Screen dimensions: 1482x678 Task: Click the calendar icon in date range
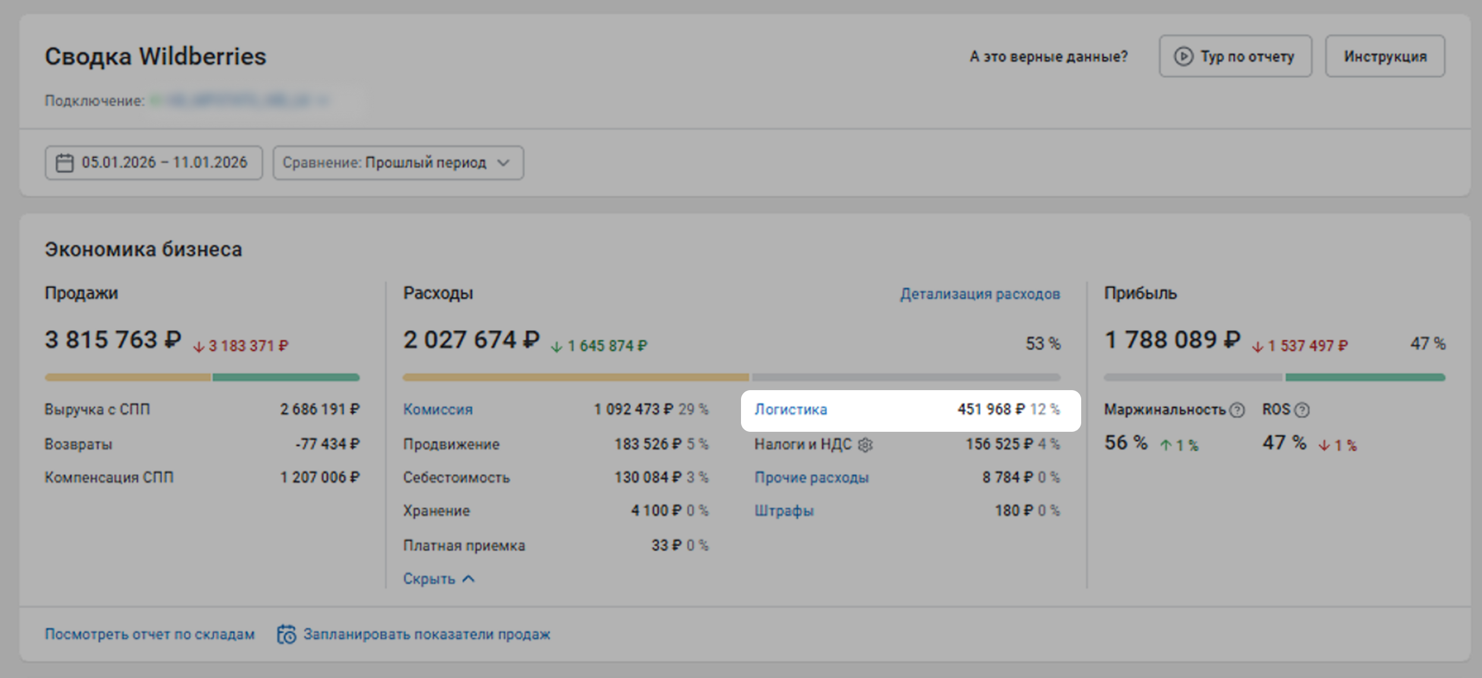click(x=64, y=162)
